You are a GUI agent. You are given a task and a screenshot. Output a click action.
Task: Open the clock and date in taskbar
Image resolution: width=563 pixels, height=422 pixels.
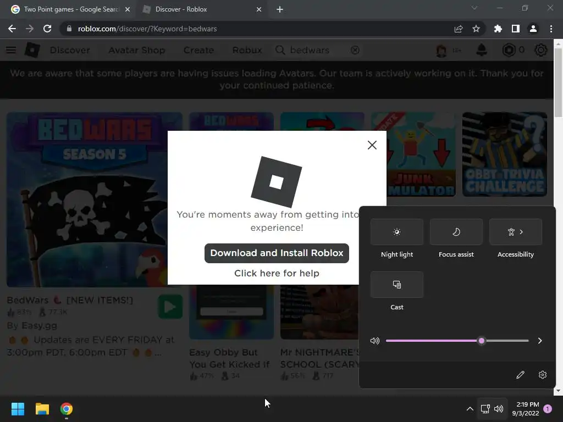(x=525, y=409)
